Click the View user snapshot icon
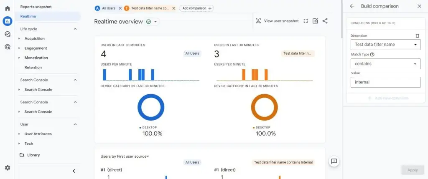428x179 pixels. coord(258,21)
